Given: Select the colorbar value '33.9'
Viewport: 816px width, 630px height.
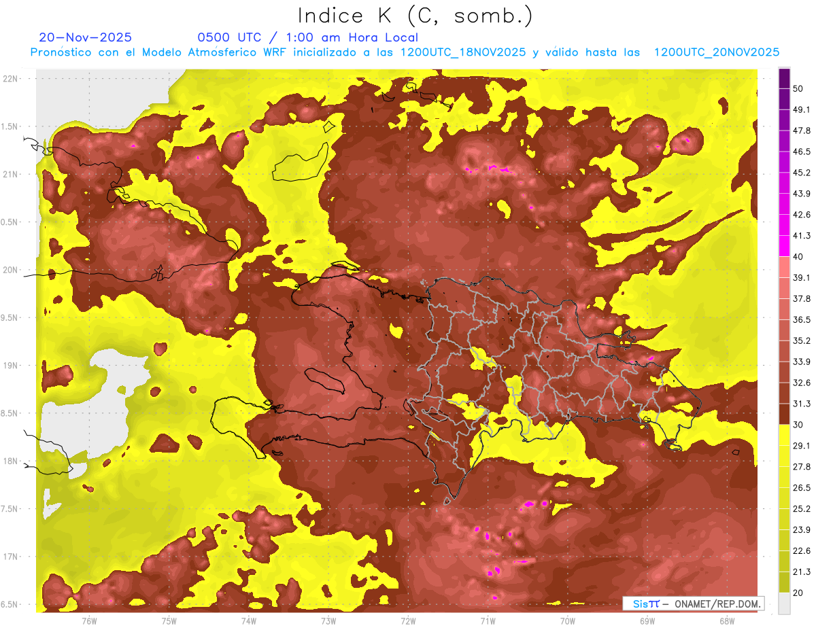Looking at the screenshot, I should click(801, 362).
